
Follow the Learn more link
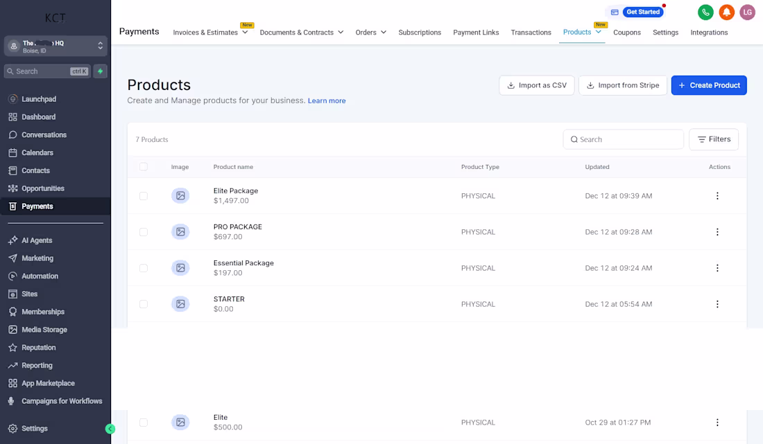click(327, 100)
